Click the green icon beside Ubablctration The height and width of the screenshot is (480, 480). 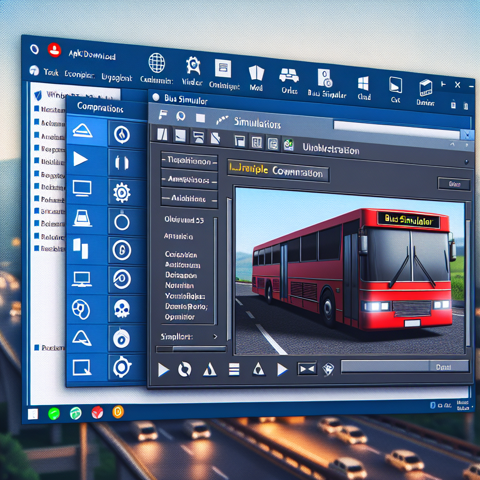(288, 144)
